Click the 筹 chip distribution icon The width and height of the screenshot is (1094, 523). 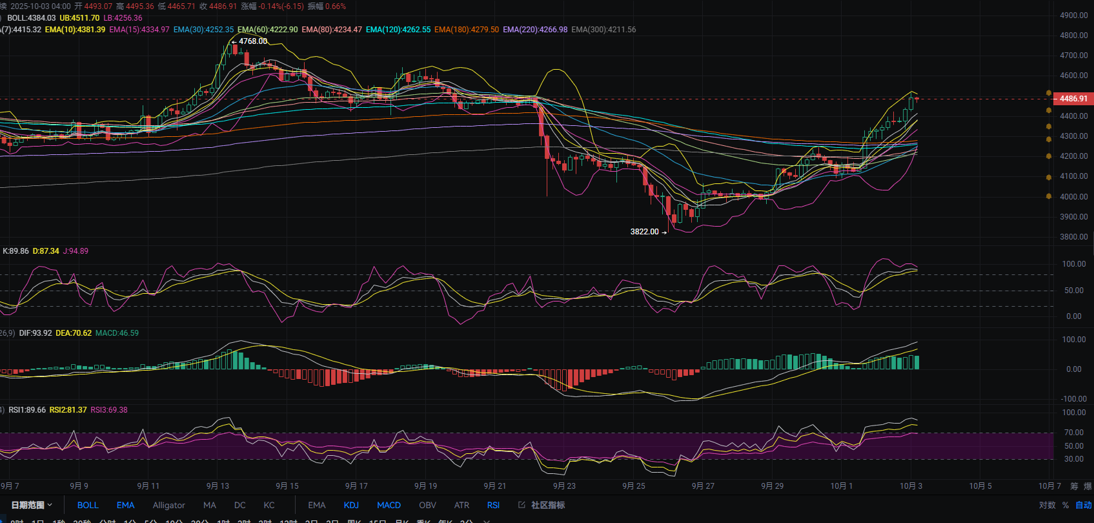(1074, 486)
